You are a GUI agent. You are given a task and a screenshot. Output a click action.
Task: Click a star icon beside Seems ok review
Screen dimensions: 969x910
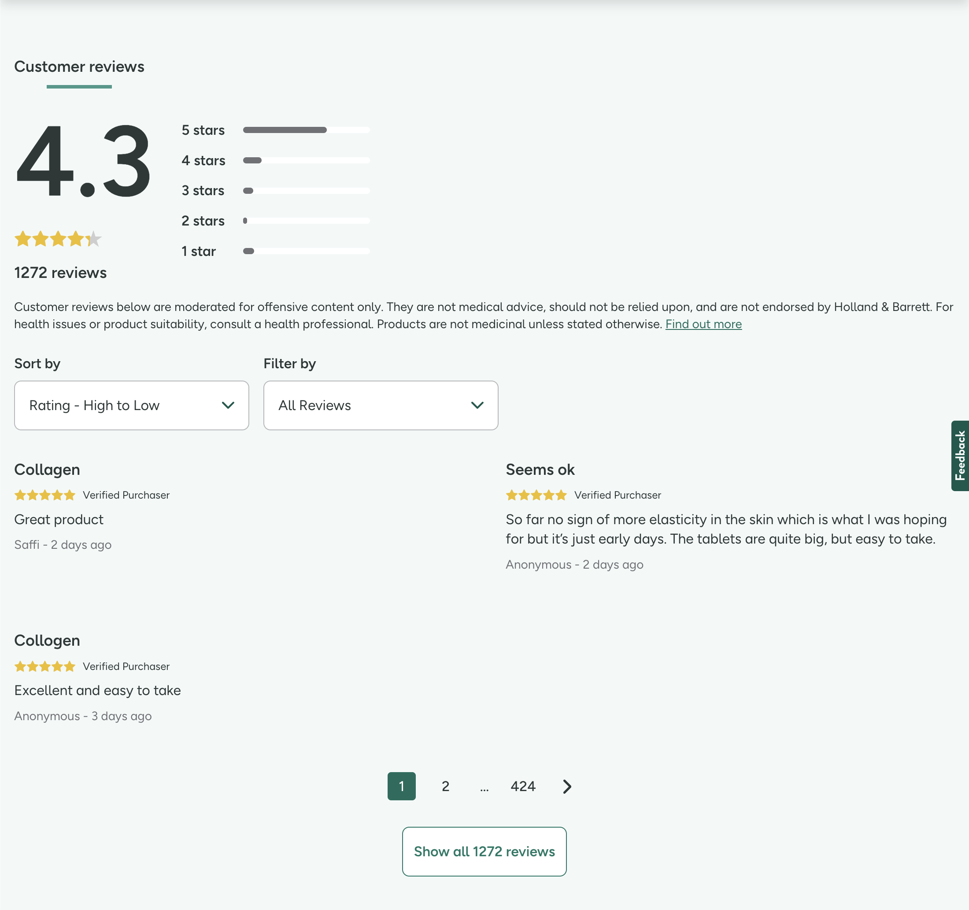pos(536,495)
